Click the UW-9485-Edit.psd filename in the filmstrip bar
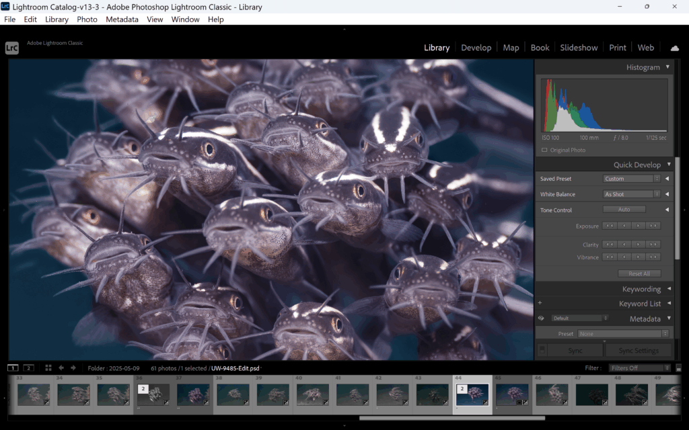The image size is (689, 430). coord(235,368)
